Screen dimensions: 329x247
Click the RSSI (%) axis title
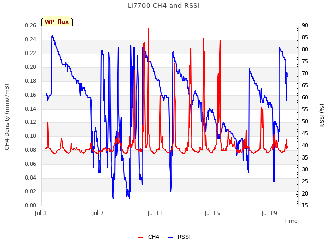[x=322, y=115]
